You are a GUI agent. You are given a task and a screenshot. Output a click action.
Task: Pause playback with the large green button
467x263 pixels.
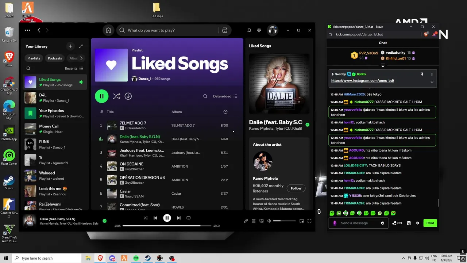pos(102,96)
